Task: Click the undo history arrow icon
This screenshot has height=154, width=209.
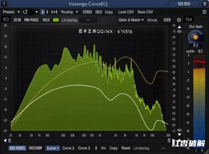Action: [x=25, y=12]
